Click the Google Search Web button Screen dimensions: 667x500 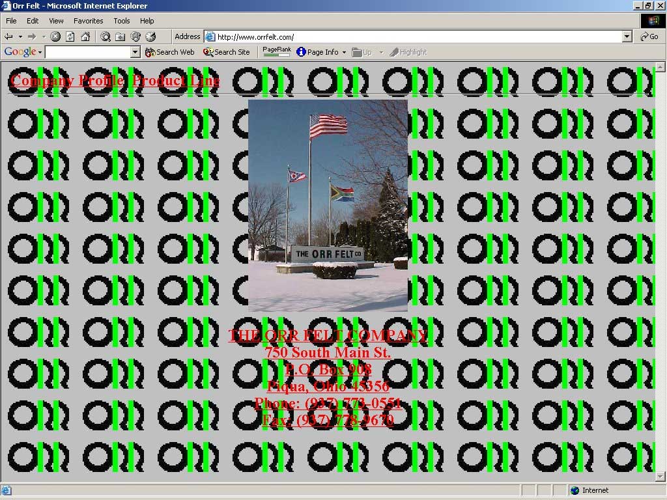[170, 52]
